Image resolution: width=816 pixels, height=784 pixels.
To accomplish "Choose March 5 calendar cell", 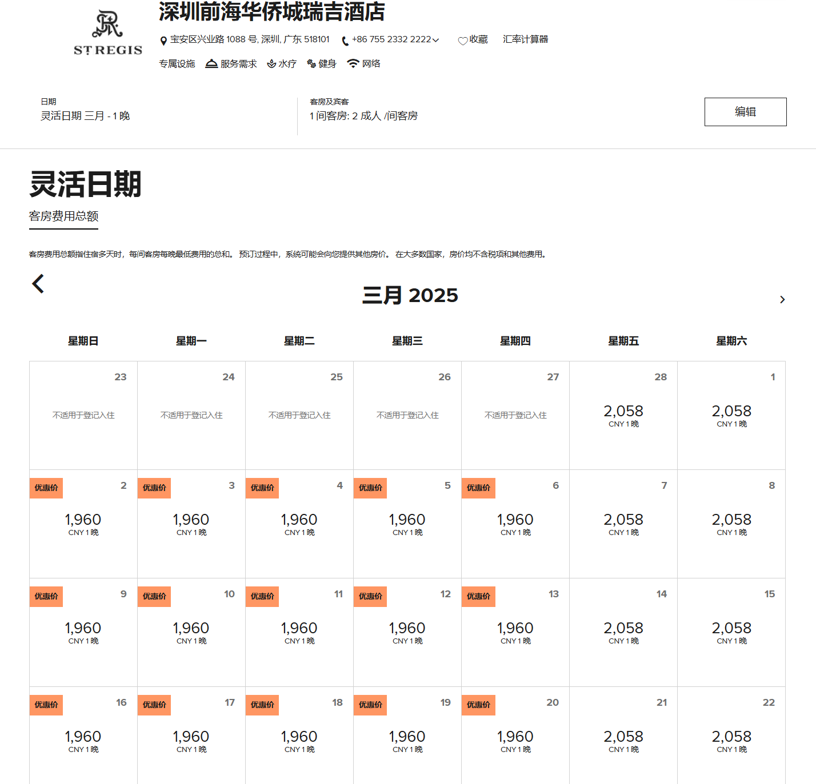I will point(407,524).
